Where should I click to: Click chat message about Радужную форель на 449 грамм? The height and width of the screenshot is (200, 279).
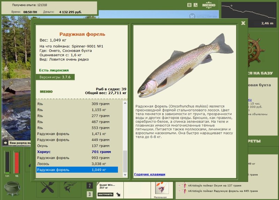[x=223, y=191]
